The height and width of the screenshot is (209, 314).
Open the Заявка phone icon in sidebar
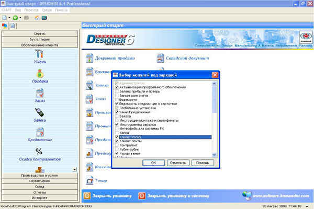(x=39, y=112)
